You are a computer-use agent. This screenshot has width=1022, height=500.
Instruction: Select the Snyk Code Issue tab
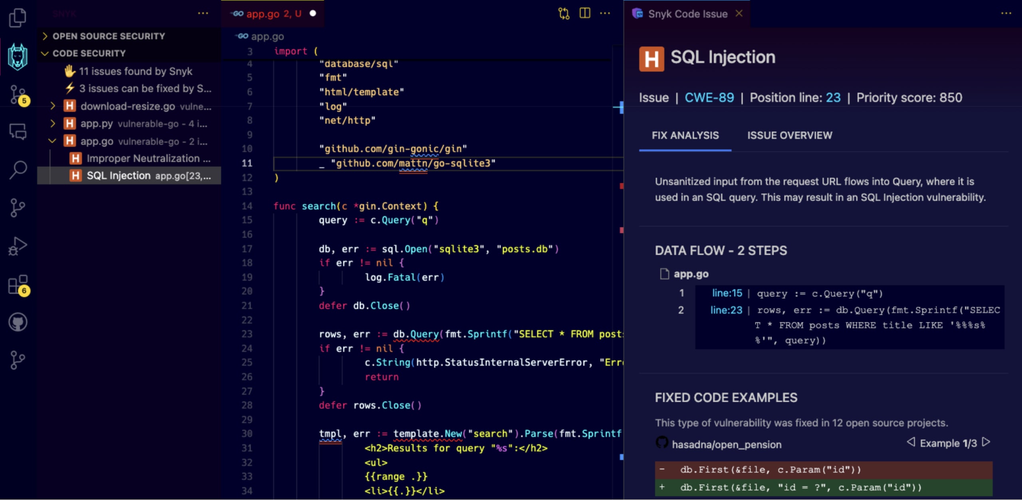point(687,14)
